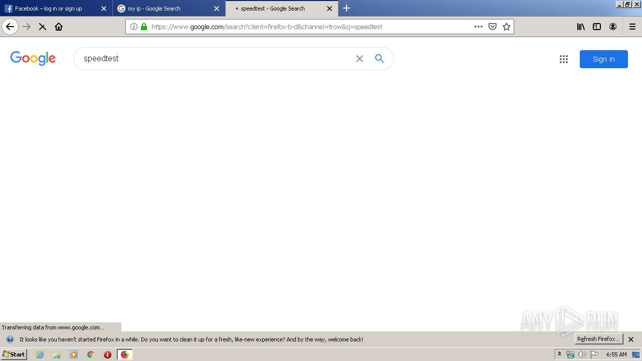
Task: Open Action Center flag icon
Action: click(x=594, y=354)
